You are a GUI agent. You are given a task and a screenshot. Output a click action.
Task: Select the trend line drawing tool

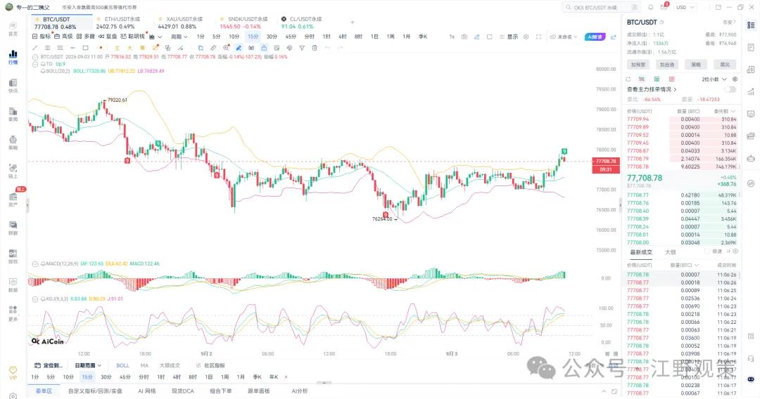pyautogui.click(x=34, y=48)
